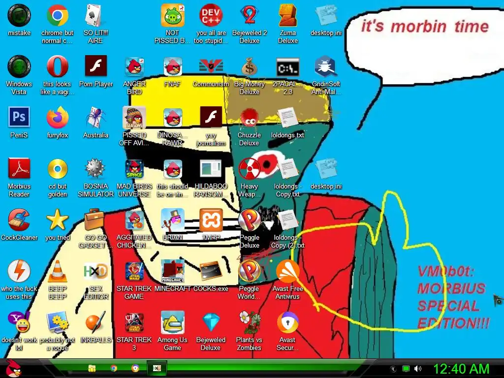
Task: Select the Zuma Deluxe icon
Action: point(287,15)
